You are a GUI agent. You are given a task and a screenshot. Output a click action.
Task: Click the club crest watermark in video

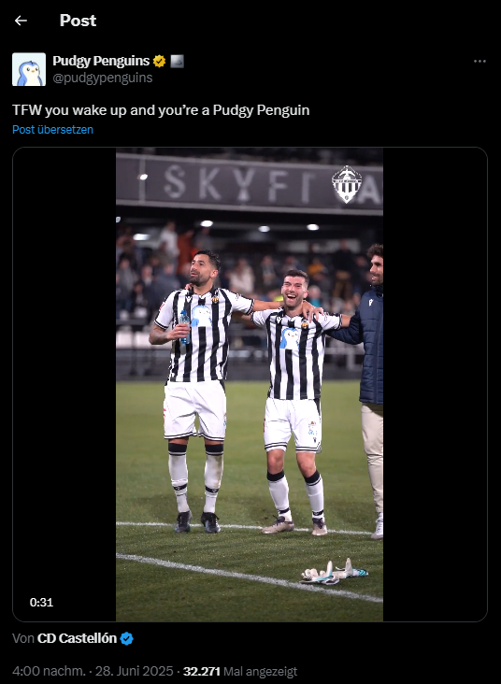coord(347,184)
